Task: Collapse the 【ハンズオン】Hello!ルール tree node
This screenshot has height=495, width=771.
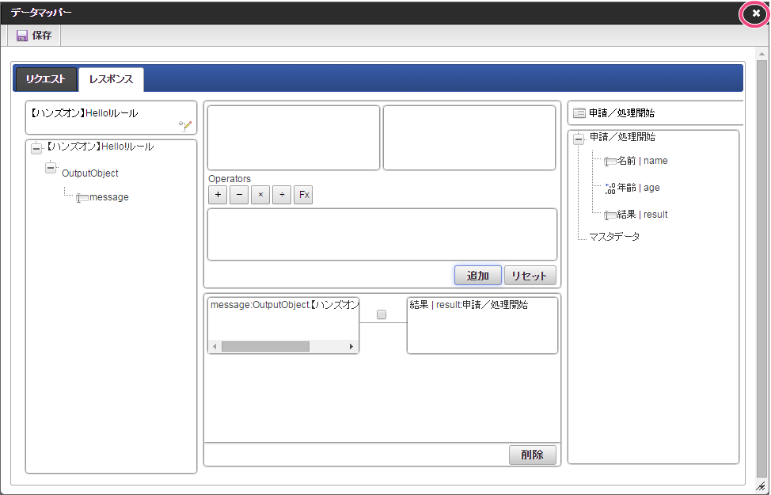Action: point(36,147)
